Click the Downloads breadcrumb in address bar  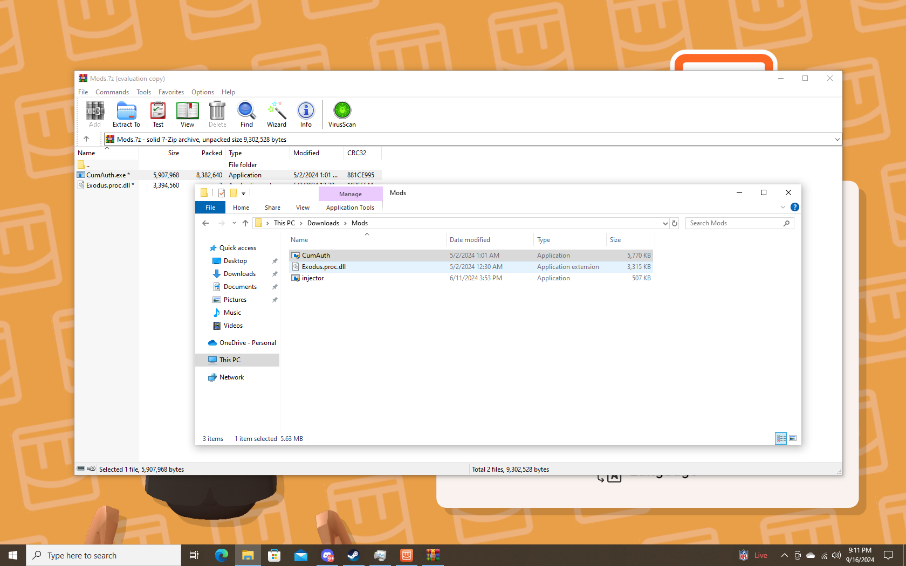coord(323,223)
